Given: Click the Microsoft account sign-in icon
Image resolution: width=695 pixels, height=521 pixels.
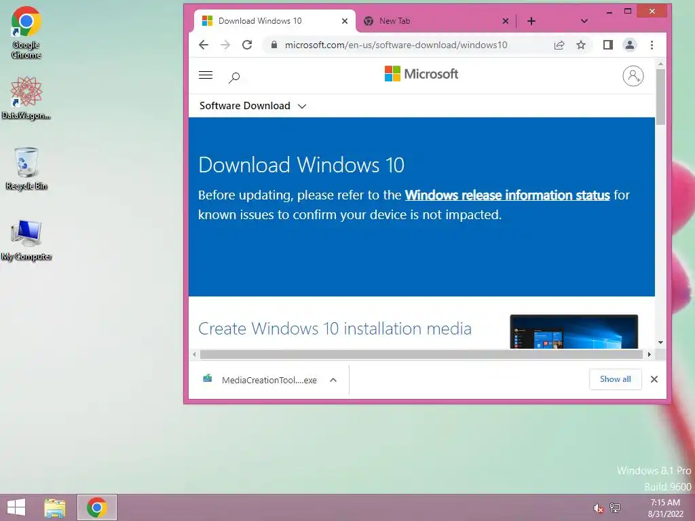Looking at the screenshot, I should (633, 76).
